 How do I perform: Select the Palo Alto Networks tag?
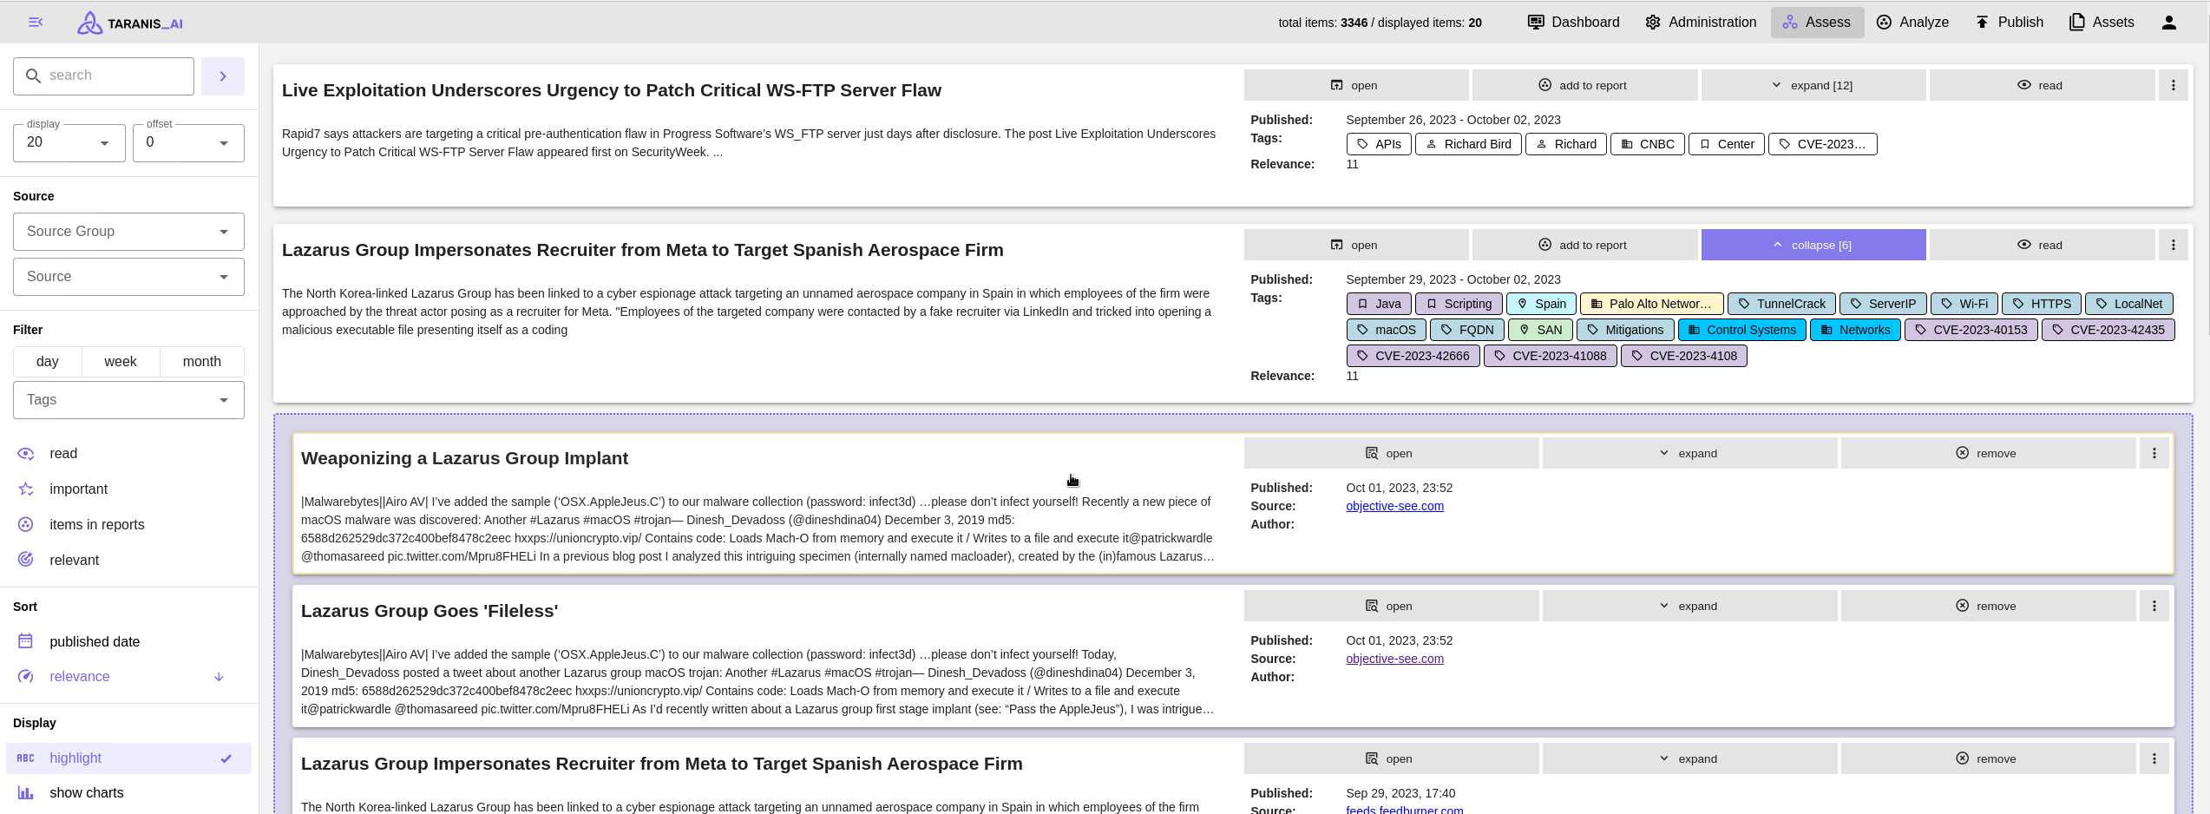tap(1651, 304)
